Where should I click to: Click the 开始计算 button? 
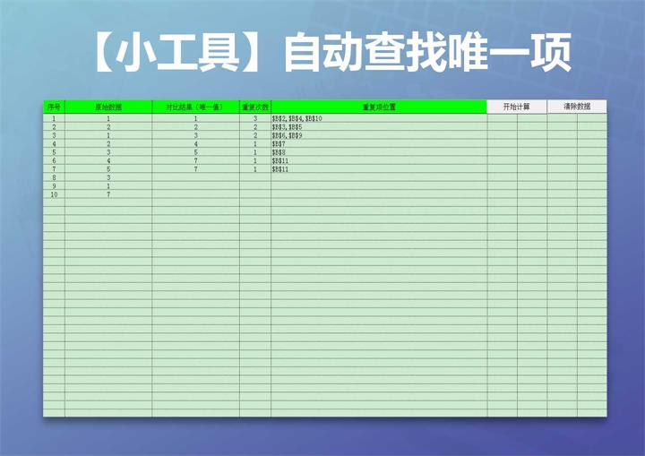517,107
